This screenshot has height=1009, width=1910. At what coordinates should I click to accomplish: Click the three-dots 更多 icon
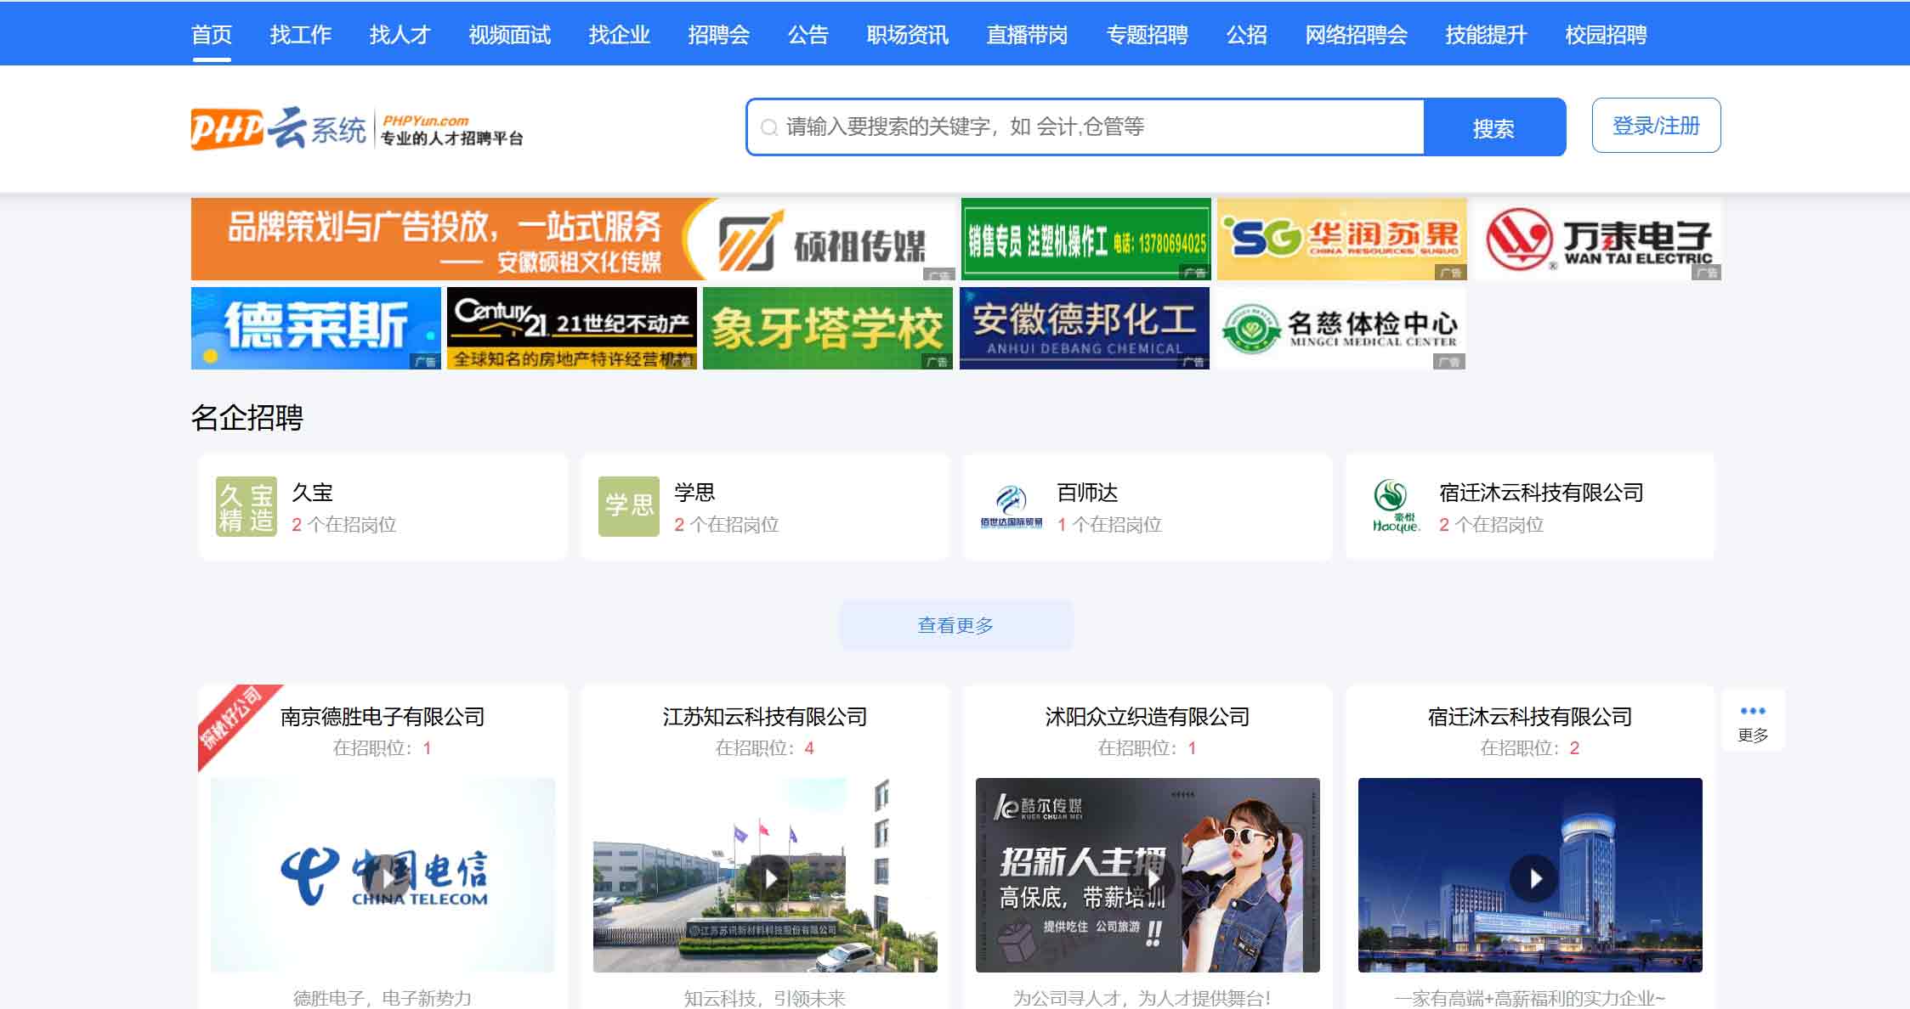tap(1753, 711)
